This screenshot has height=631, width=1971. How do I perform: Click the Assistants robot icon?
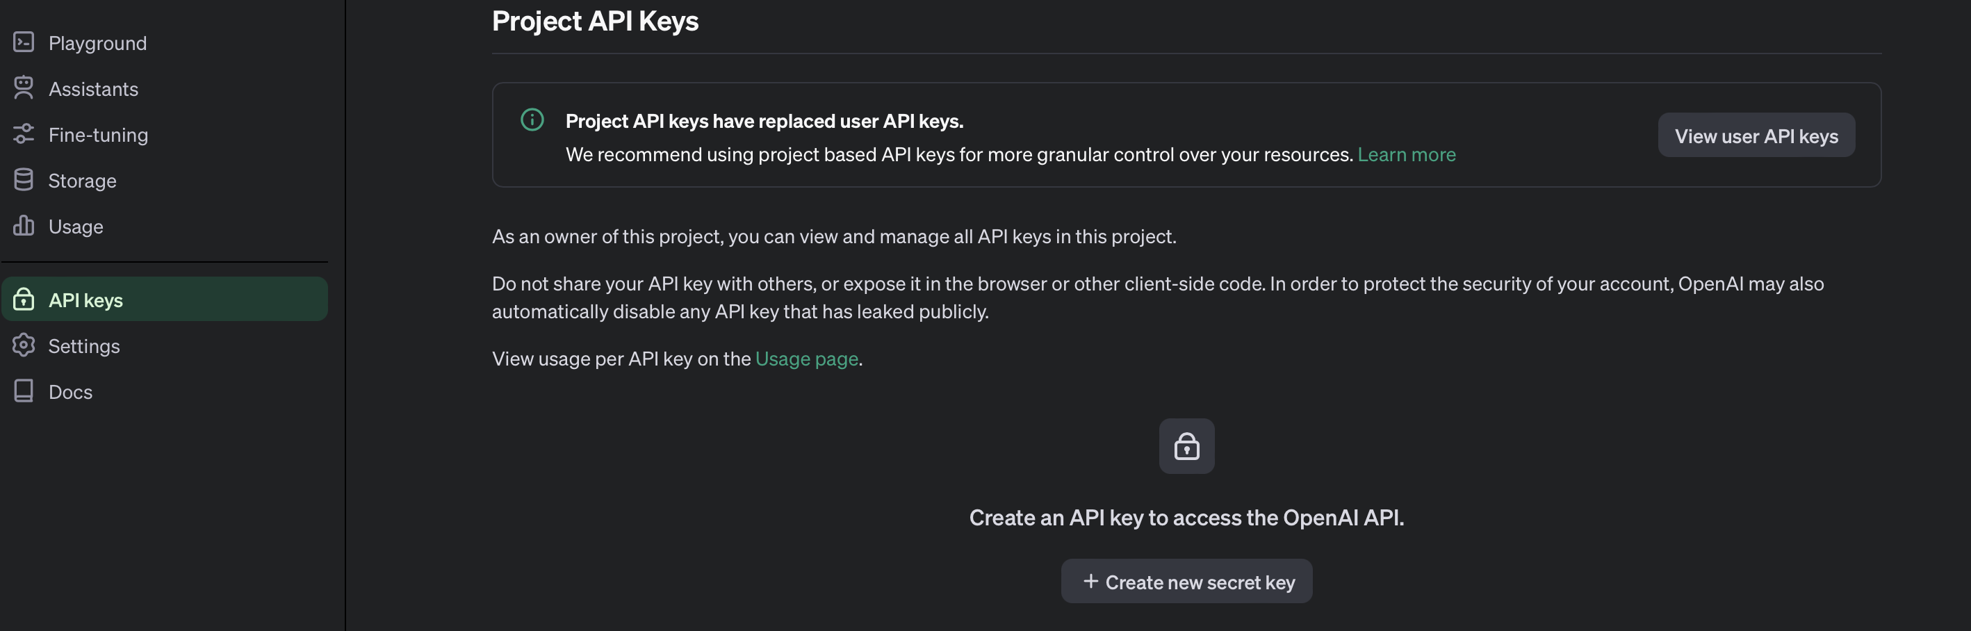24,88
